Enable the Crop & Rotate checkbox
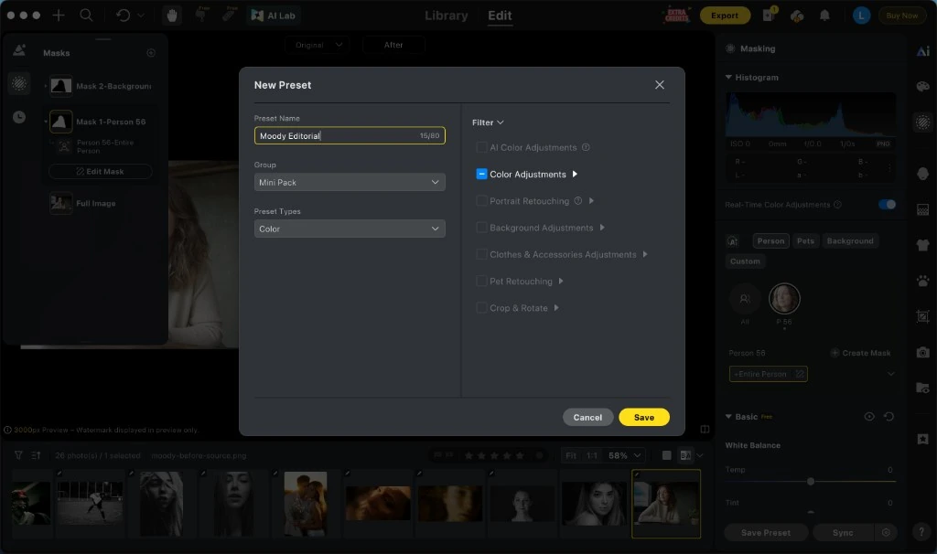The image size is (937, 554). point(481,307)
